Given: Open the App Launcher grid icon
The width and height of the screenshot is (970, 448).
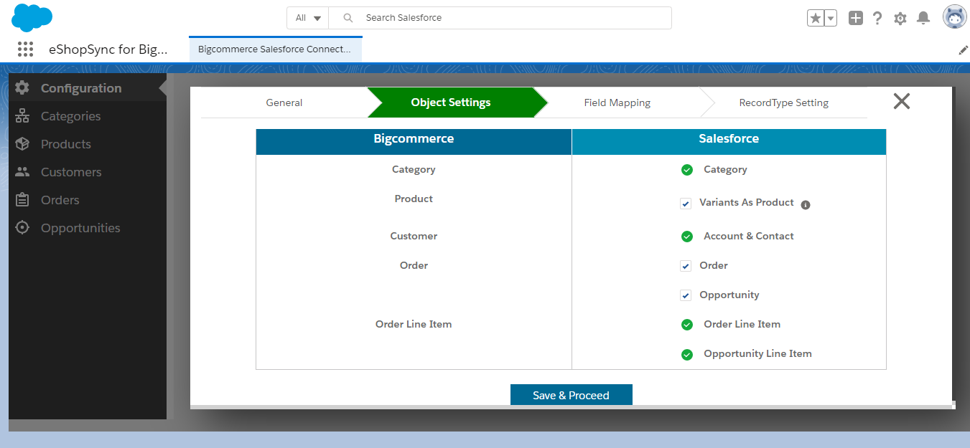Looking at the screenshot, I should 25,49.
